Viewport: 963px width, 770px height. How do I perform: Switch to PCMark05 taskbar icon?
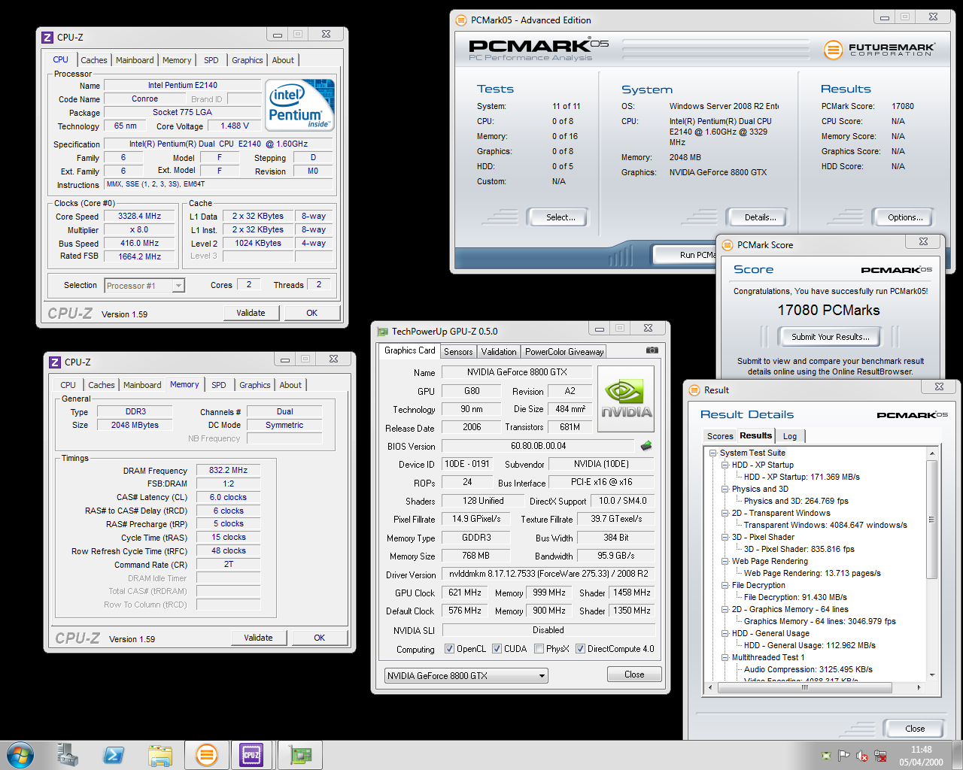click(206, 755)
